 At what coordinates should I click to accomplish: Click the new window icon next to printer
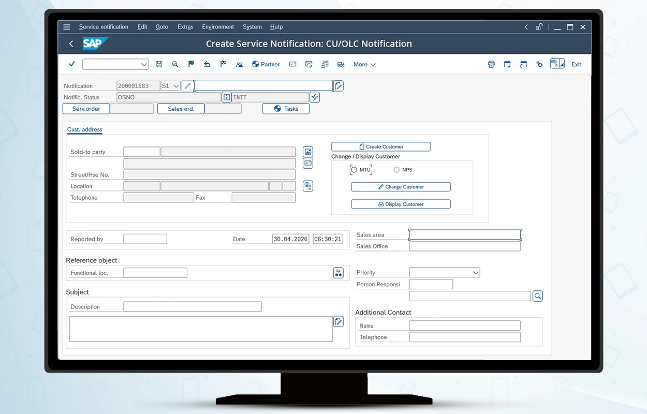tap(507, 64)
